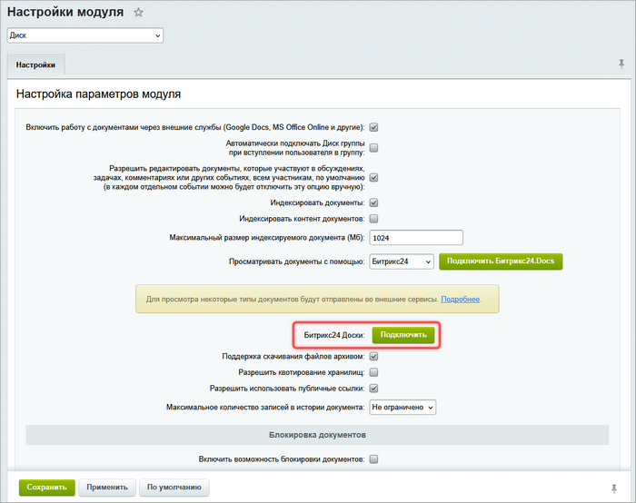
Task: Enable Разрешить квотирование хранилищ checkbox
Action: click(373, 372)
